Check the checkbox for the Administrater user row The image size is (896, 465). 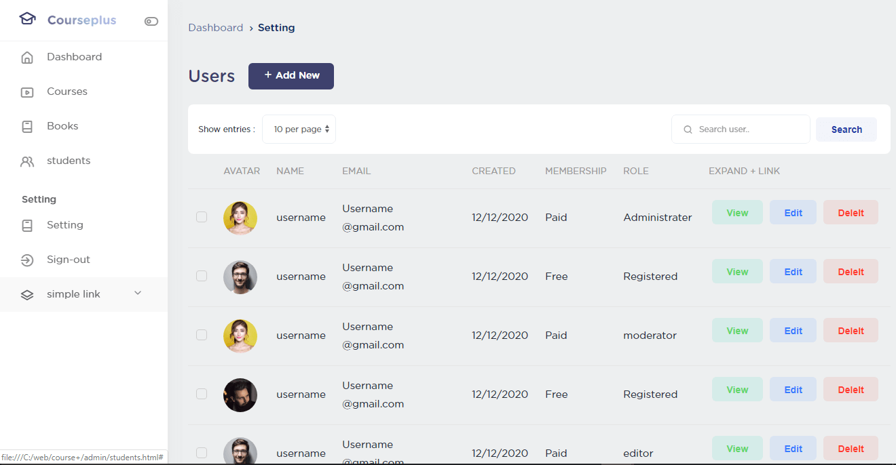(202, 217)
